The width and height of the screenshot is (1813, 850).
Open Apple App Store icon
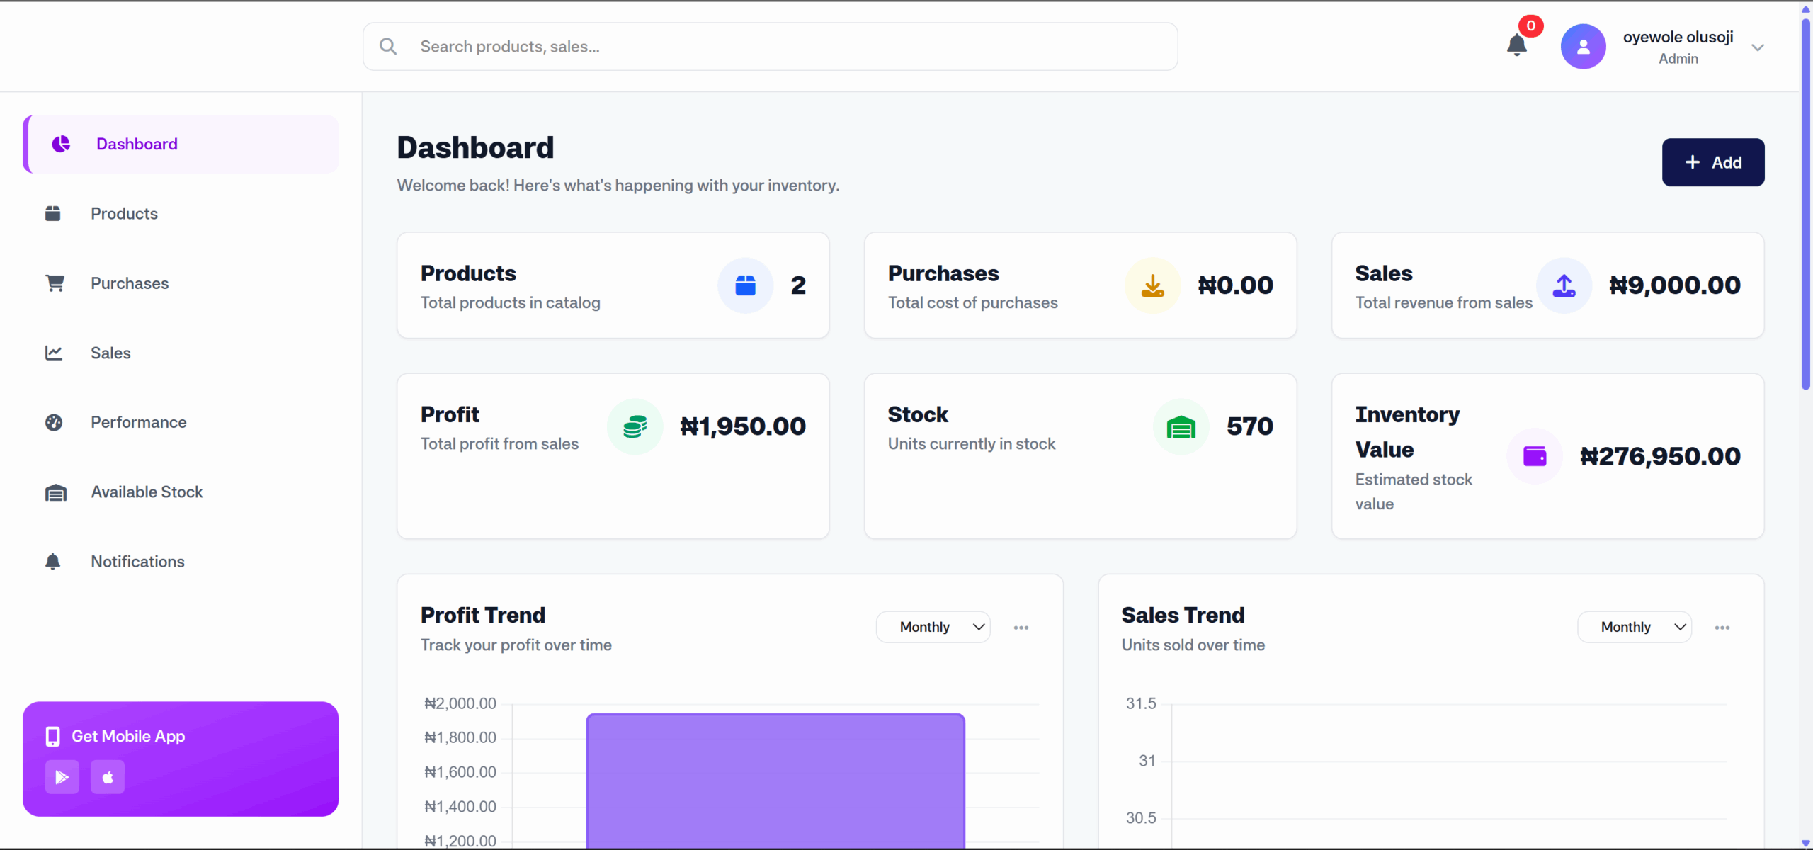108,777
